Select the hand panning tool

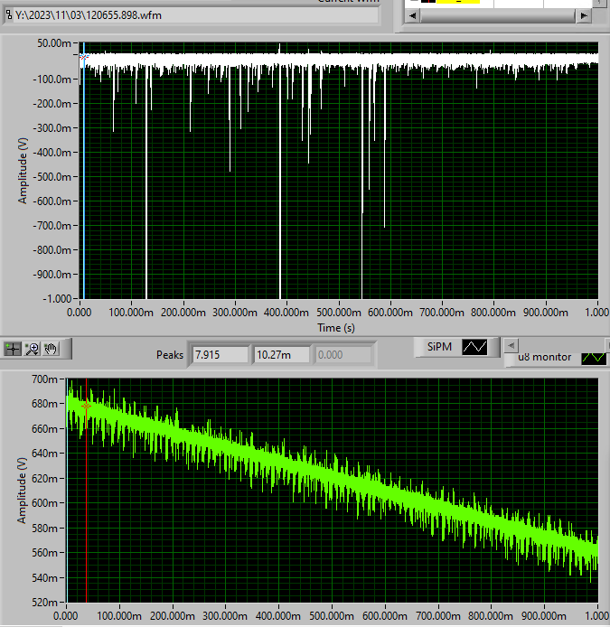(51, 349)
